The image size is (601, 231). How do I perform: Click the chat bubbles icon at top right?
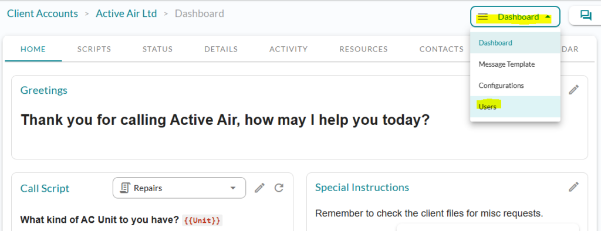coord(586,15)
